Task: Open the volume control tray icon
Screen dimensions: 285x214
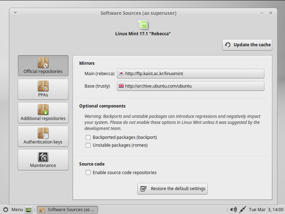Action: [x=233, y=209]
